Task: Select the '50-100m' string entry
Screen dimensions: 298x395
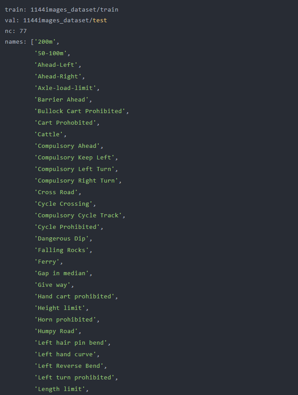Action: tap(51, 53)
